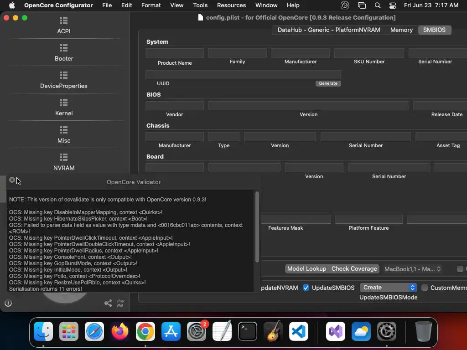Open Terminal from the Dock
This screenshot has height=350, width=467.
click(x=248, y=331)
